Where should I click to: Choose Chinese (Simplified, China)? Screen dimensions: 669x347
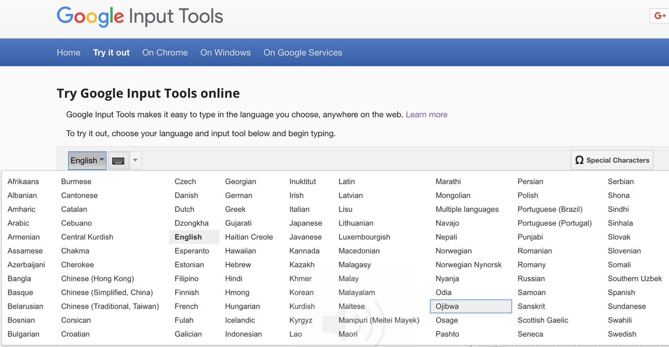(x=107, y=292)
